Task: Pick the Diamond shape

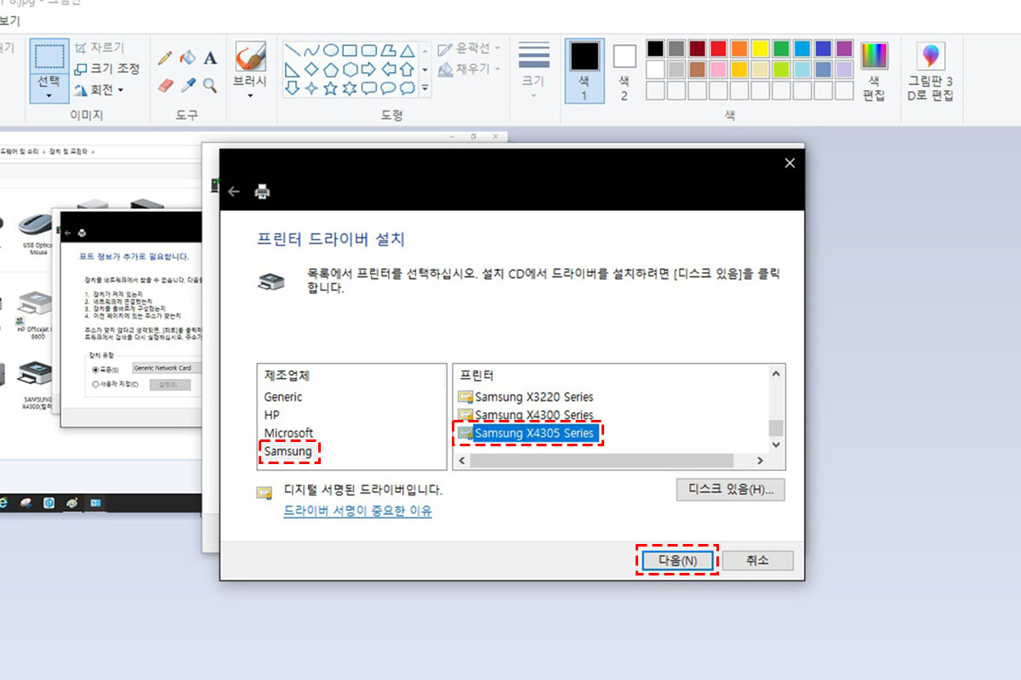Action: pyautogui.click(x=311, y=70)
